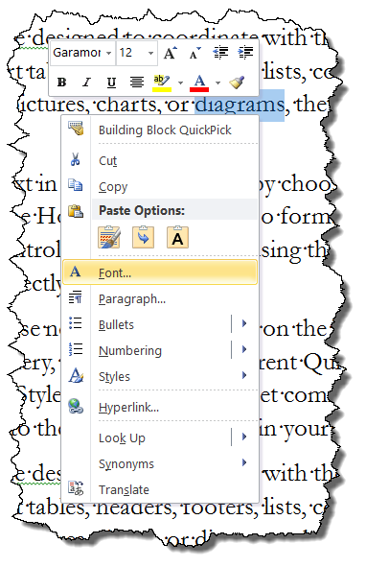Open the Font... dialog entry

[160, 272]
